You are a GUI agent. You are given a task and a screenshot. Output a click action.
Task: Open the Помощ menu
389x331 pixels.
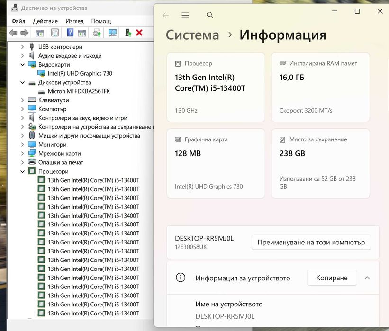coord(101,21)
